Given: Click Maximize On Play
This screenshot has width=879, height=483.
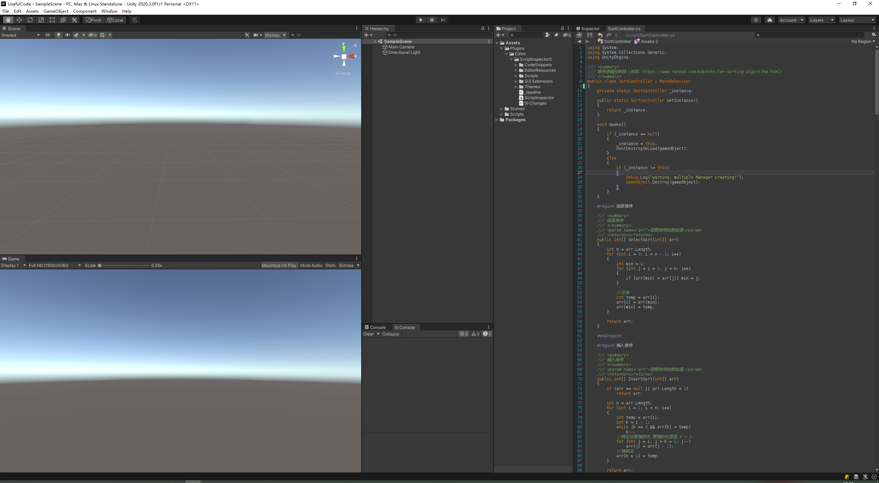Looking at the screenshot, I should pos(279,265).
